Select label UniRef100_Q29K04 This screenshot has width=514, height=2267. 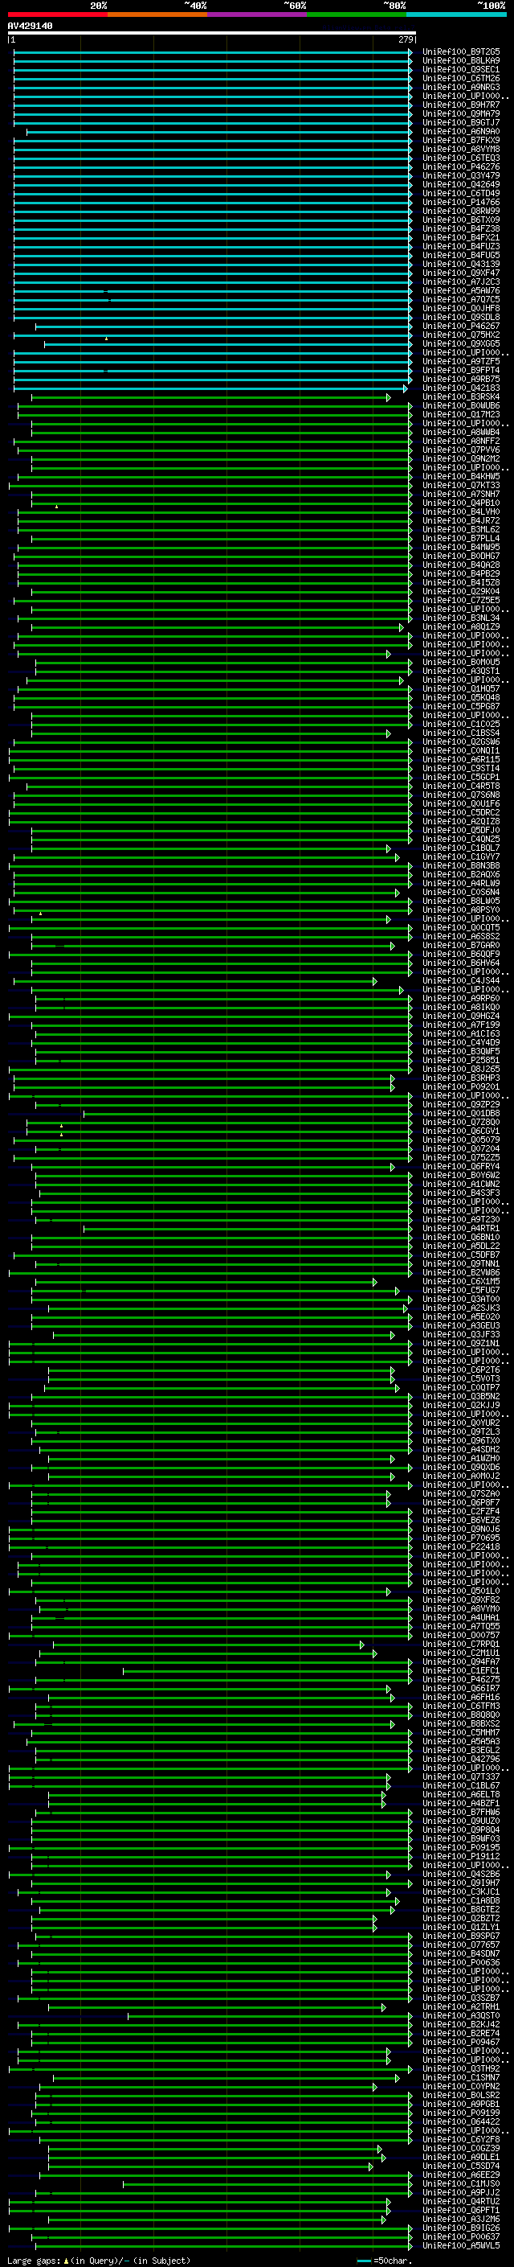coord(461,591)
